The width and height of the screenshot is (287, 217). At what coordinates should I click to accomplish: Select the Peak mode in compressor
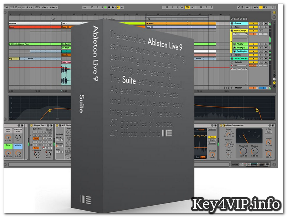pos(212,137)
